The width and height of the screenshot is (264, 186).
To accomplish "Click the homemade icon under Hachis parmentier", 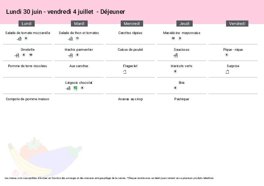I will click(71, 55).
